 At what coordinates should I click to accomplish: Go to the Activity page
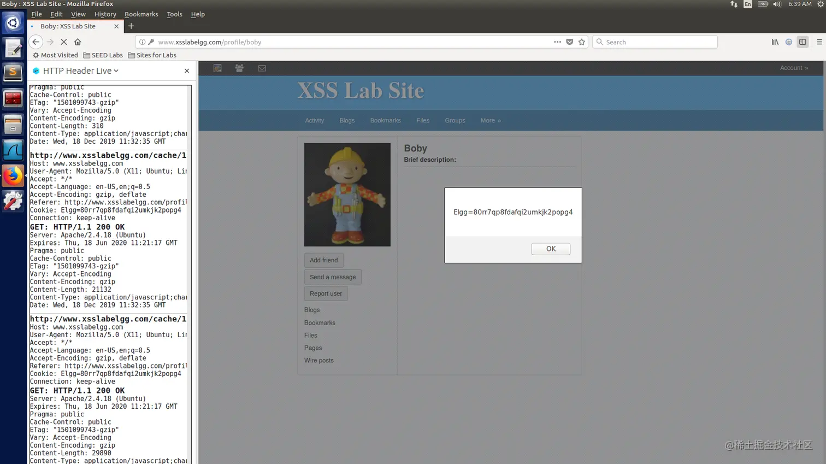pyautogui.click(x=314, y=121)
